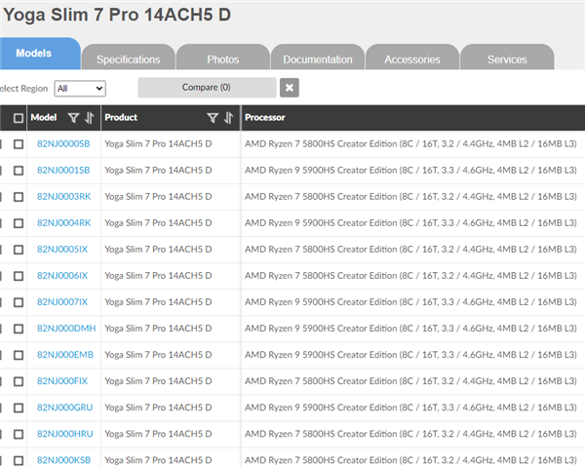The width and height of the screenshot is (585, 467).
Task: Clear the compare selection with X button
Action: point(290,88)
